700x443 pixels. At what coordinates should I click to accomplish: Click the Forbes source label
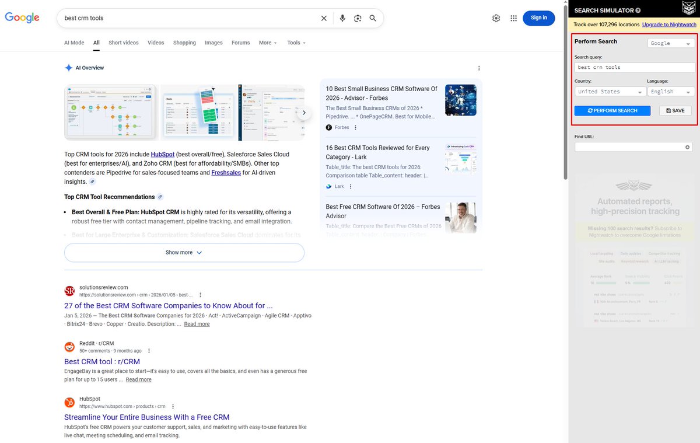[x=342, y=127]
